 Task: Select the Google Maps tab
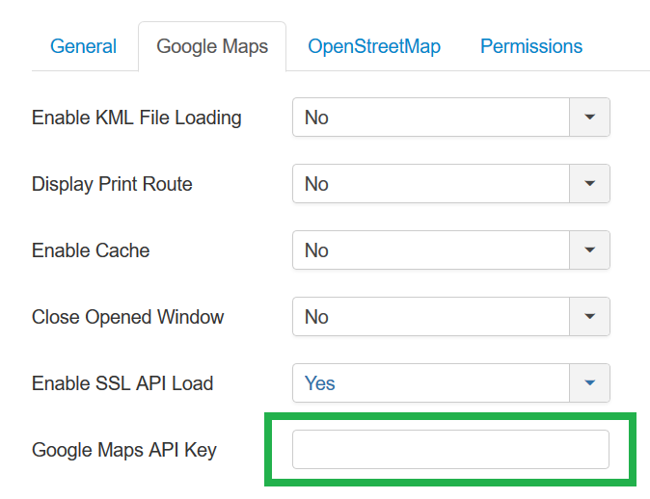[x=212, y=46]
